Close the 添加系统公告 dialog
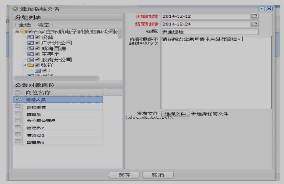Screen dimensions: 284x184 pyautogui.click(x=269, y=9)
